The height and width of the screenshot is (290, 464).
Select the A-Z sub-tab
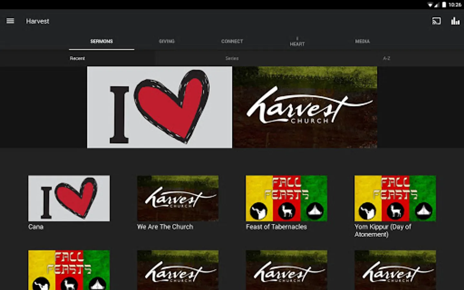coord(387,58)
